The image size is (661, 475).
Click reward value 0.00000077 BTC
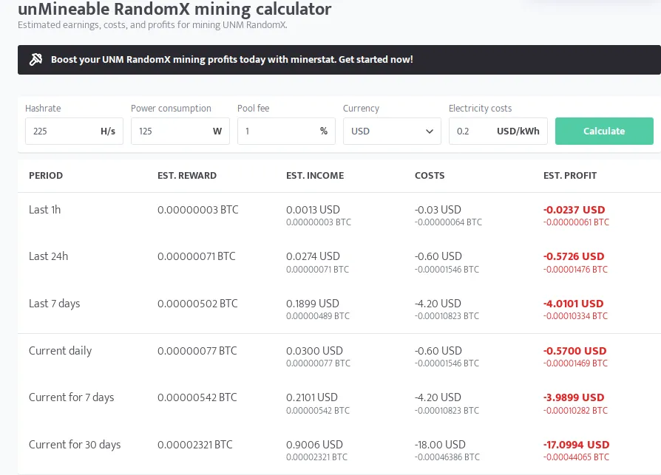coord(197,351)
